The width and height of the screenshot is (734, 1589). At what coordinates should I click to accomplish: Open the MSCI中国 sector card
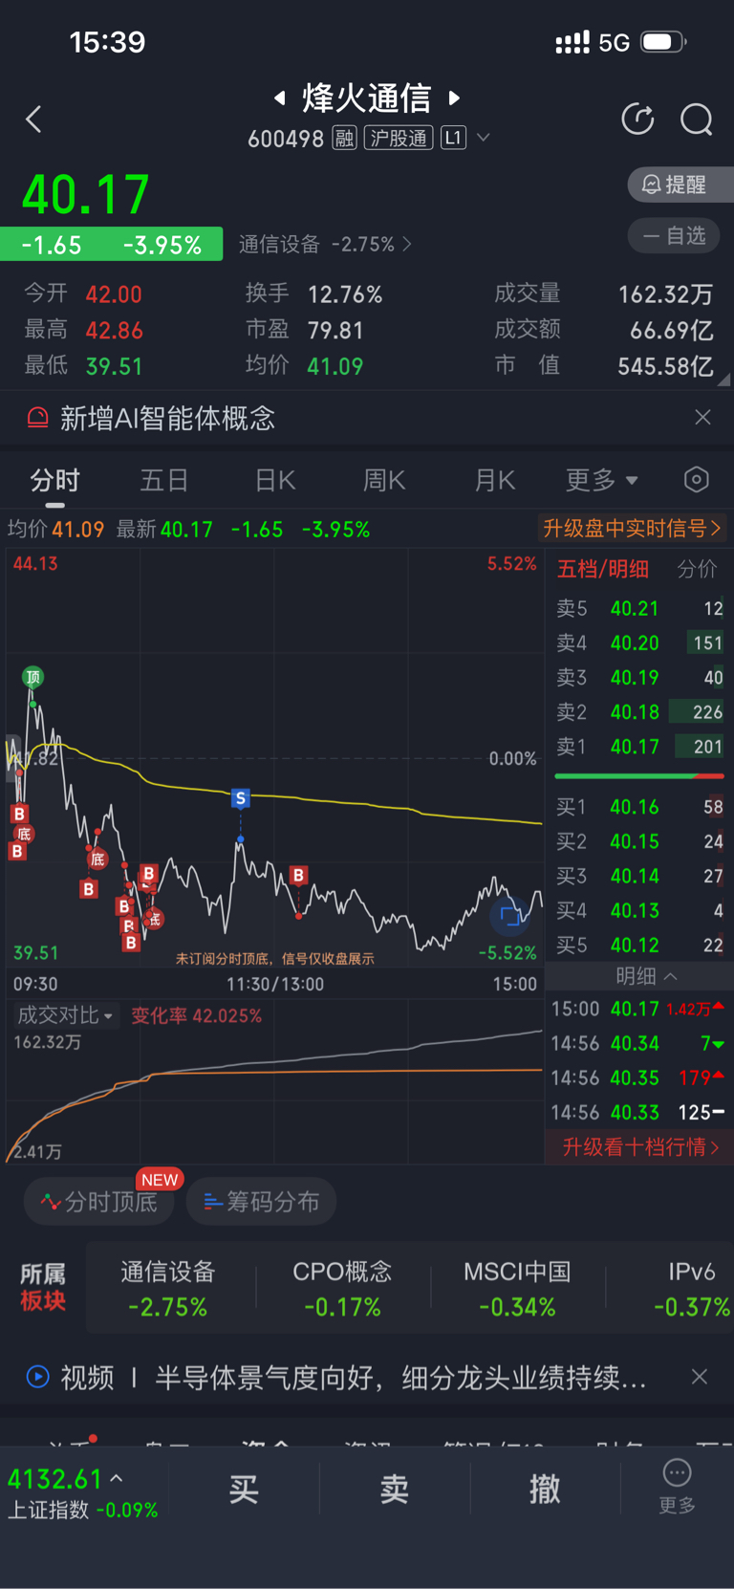tap(517, 1288)
